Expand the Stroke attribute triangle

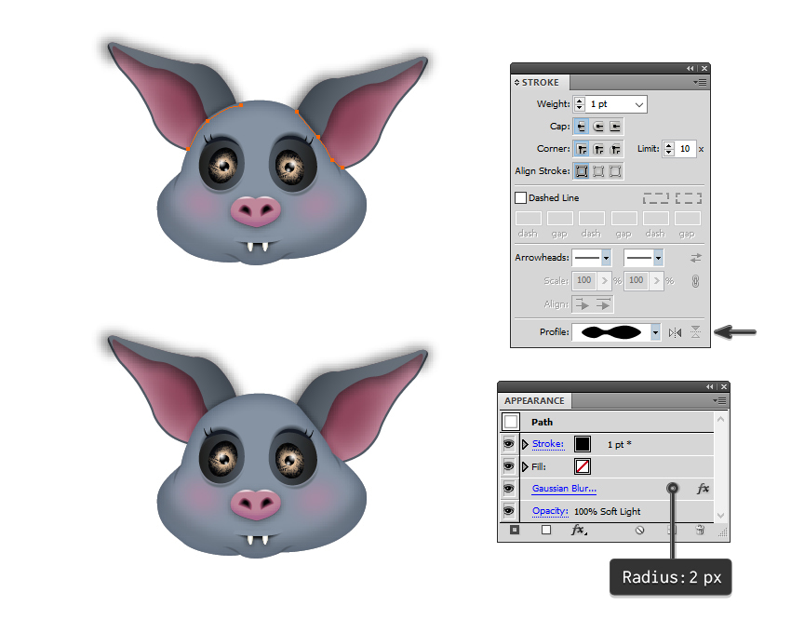coord(525,444)
